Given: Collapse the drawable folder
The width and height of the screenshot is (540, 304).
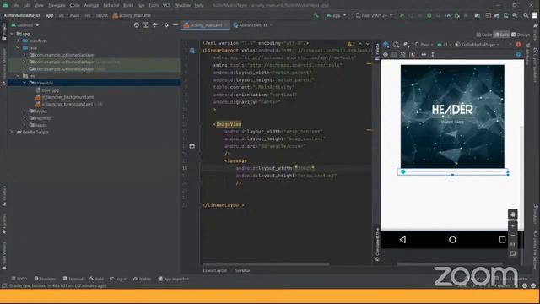Looking at the screenshot, I should click(24, 83).
